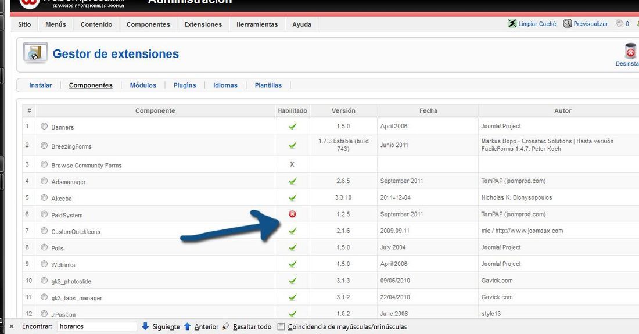Click the Previsualizar link

[x=591, y=24]
